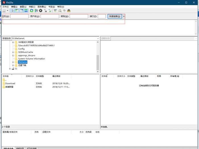
Task: Open the directory listing filters icon
Action: (x=55, y=10)
